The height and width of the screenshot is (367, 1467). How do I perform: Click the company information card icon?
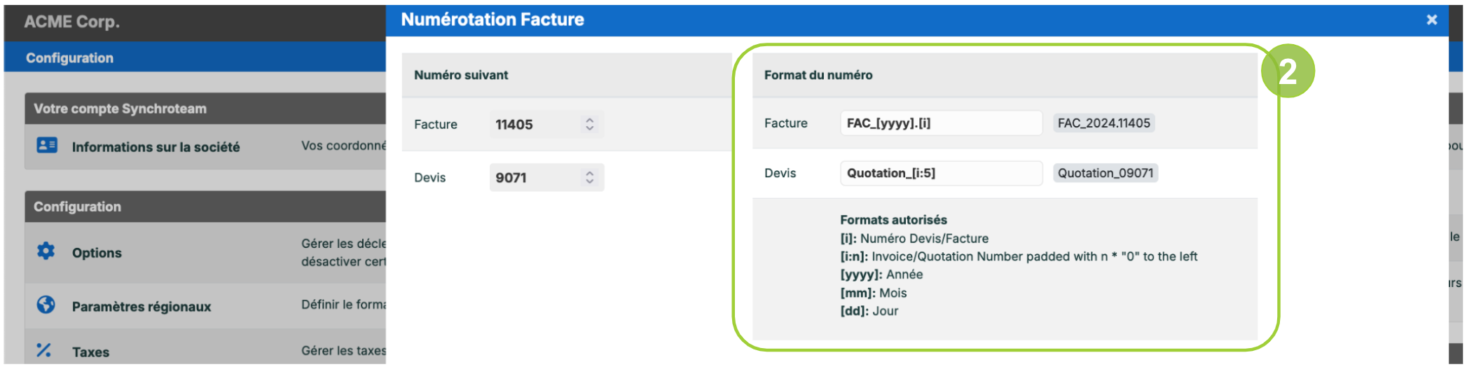pos(47,146)
